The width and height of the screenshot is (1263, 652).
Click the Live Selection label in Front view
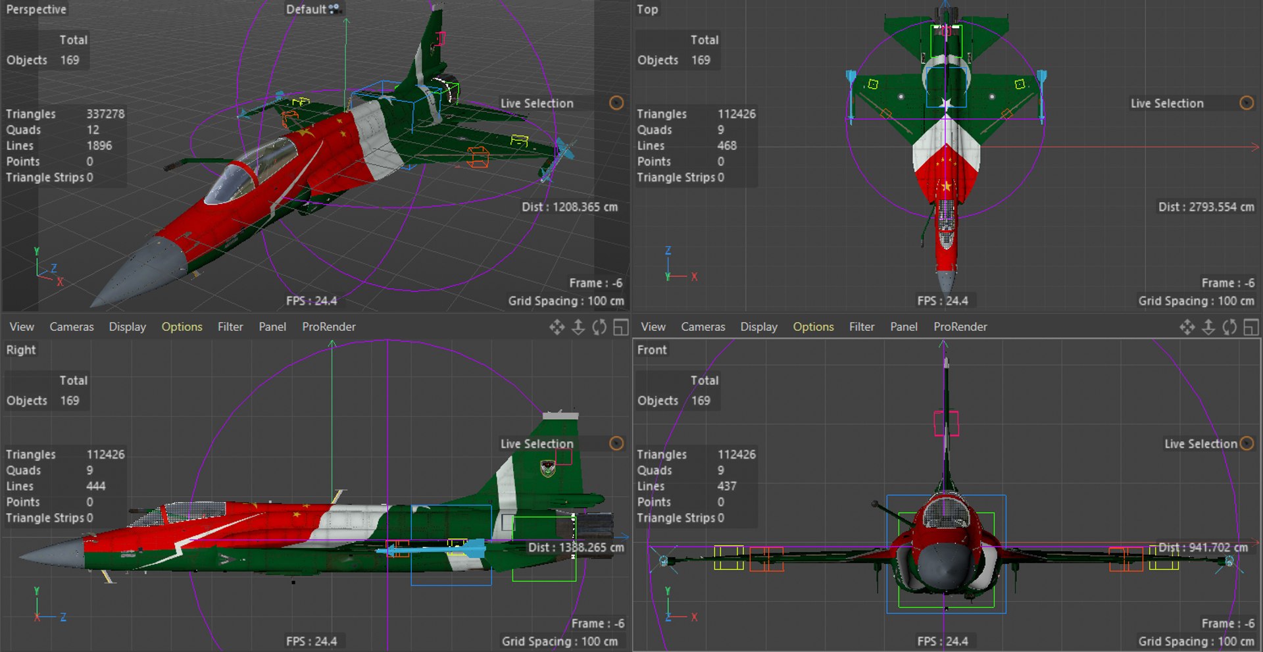point(1201,444)
